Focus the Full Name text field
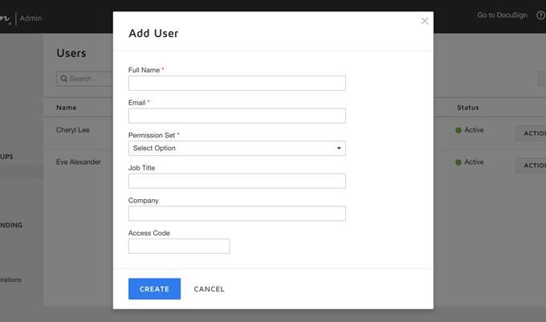The height and width of the screenshot is (322, 546). [x=237, y=84]
